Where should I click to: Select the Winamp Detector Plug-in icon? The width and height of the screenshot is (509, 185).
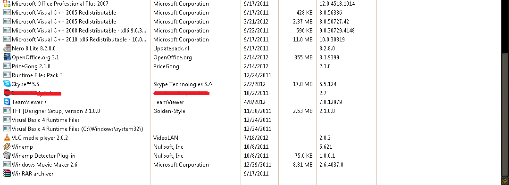point(7,155)
